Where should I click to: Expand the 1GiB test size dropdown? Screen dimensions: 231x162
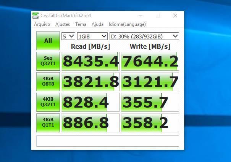click(92, 36)
